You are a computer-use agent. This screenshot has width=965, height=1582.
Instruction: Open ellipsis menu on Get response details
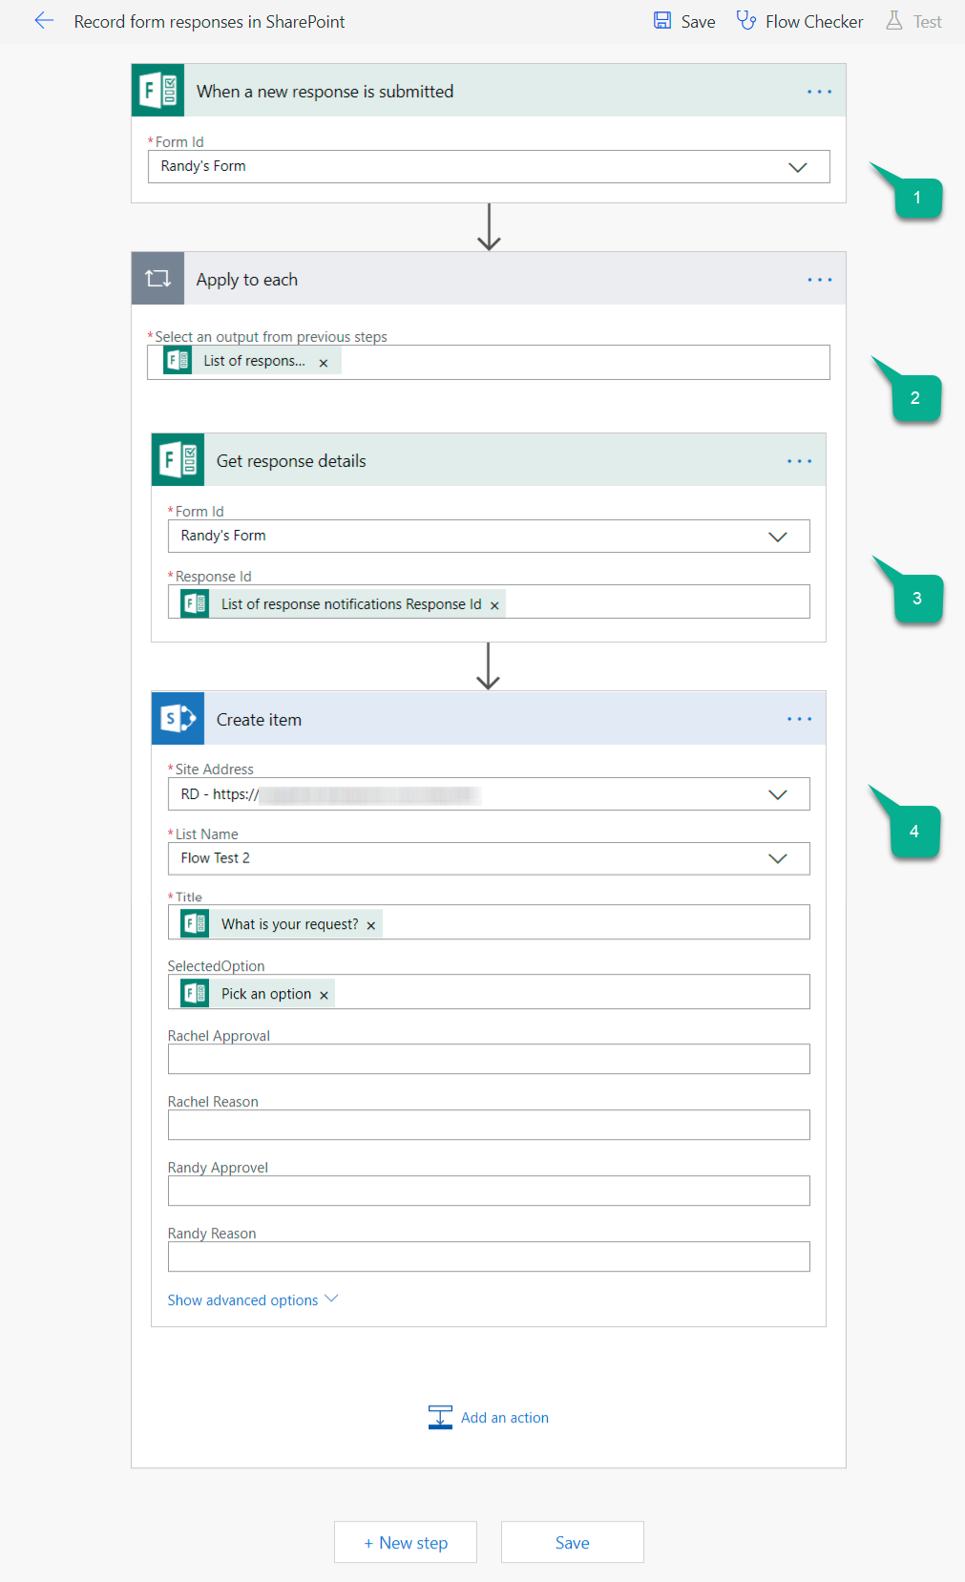click(799, 461)
